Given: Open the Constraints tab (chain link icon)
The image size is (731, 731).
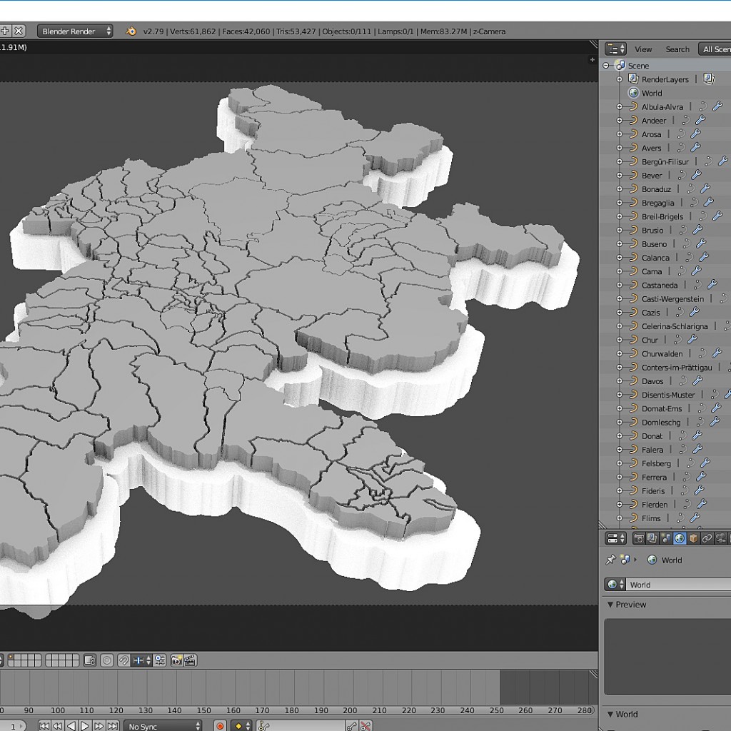Looking at the screenshot, I should pyautogui.click(x=707, y=538).
